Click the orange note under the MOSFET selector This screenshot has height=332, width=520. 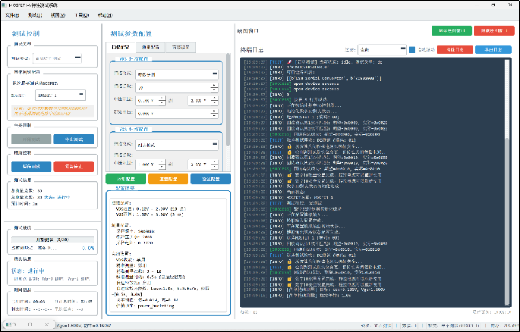[x=53, y=110]
